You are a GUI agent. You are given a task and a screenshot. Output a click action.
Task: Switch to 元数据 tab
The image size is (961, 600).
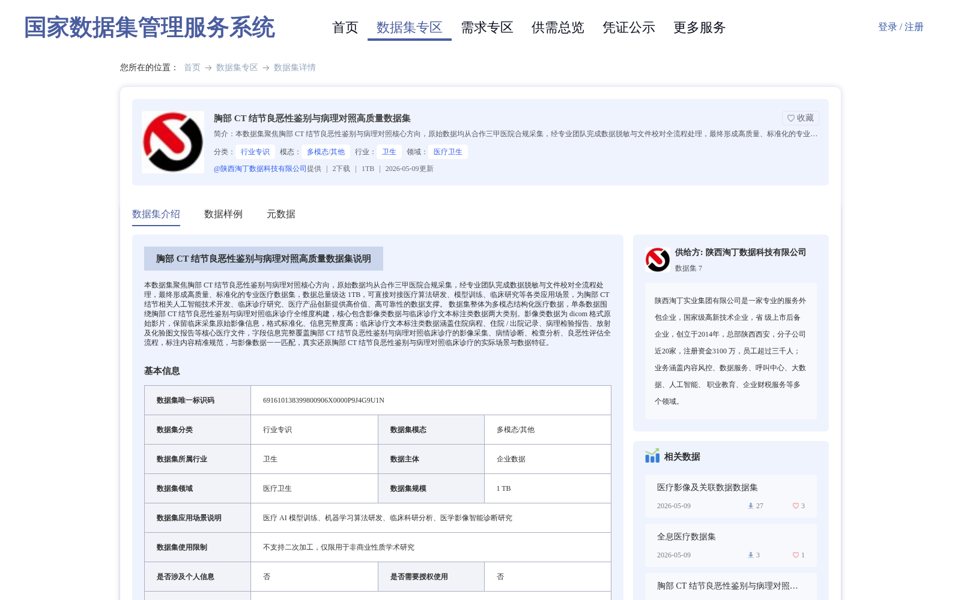pyautogui.click(x=281, y=214)
